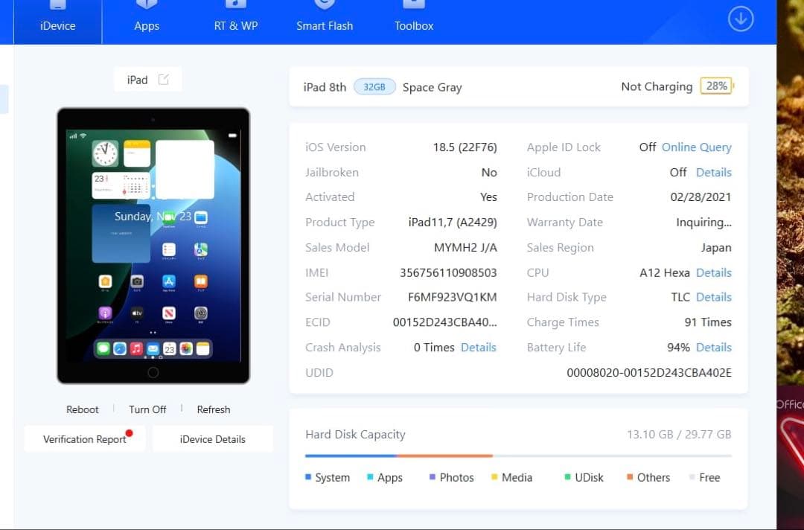
Task: Click the hard disk capacity usage bar
Action: [518, 455]
